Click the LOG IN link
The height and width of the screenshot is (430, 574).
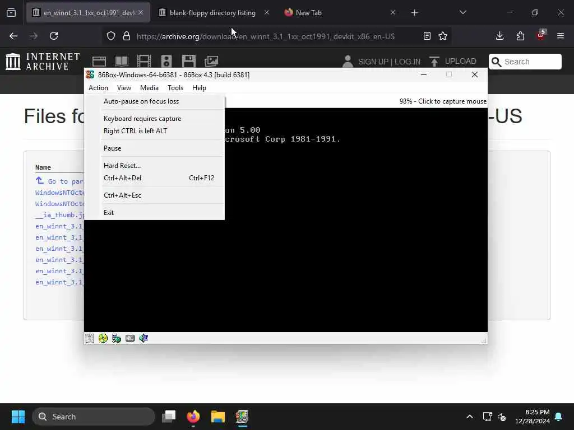pos(408,62)
